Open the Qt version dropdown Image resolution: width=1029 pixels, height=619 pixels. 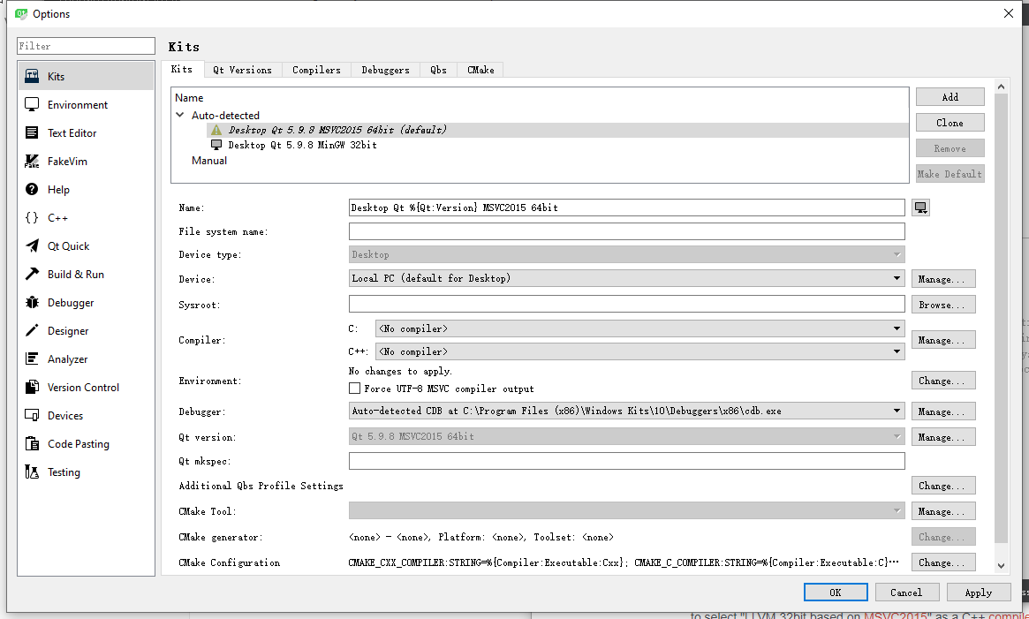point(627,436)
